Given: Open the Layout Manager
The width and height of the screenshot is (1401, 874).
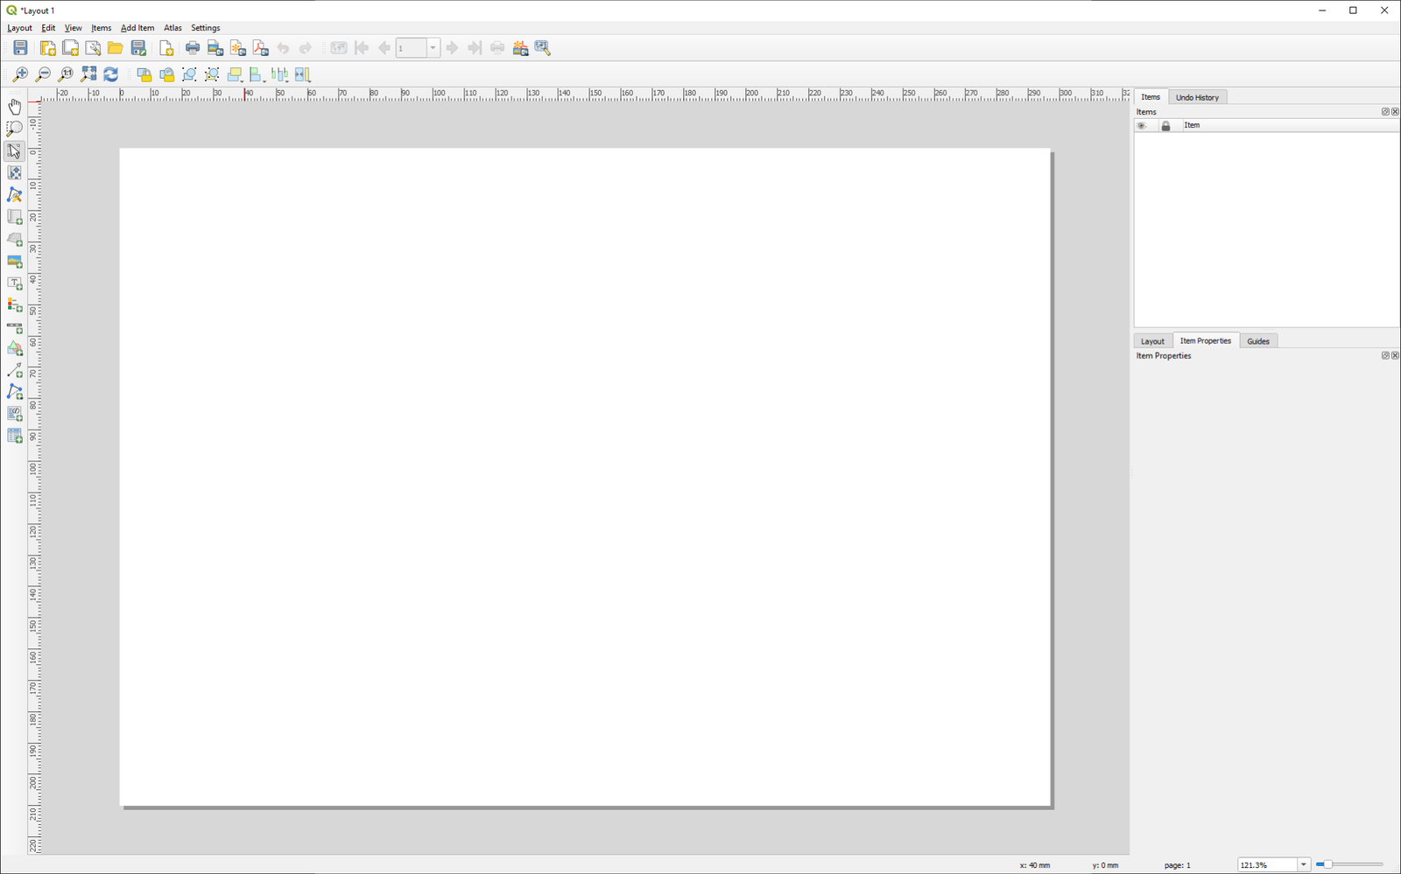Looking at the screenshot, I should pyautogui.click(x=92, y=48).
